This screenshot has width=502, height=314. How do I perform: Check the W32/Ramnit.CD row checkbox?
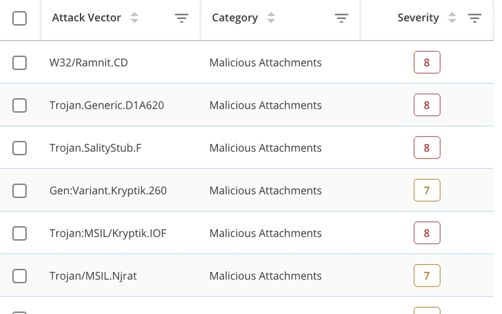click(20, 63)
